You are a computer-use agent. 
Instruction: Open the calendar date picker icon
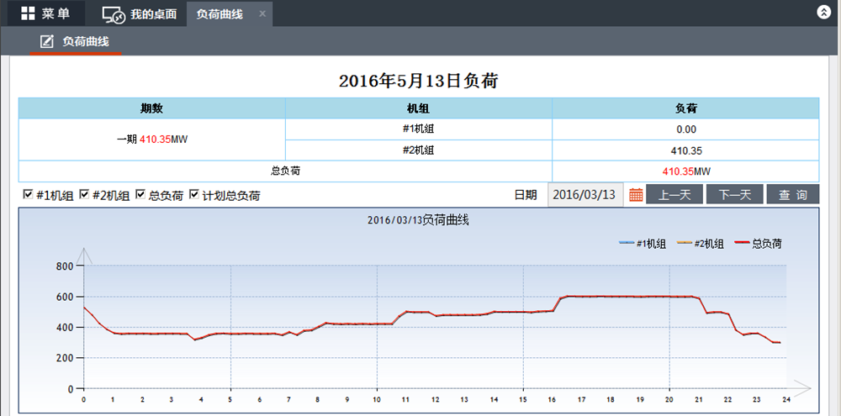[x=637, y=195]
